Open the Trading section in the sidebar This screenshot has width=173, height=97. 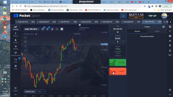[x=16, y=28]
